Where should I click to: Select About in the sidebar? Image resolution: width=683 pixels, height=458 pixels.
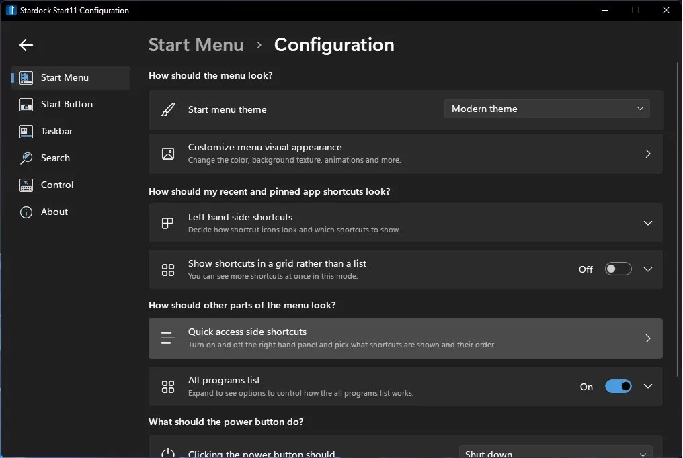(71, 212)
